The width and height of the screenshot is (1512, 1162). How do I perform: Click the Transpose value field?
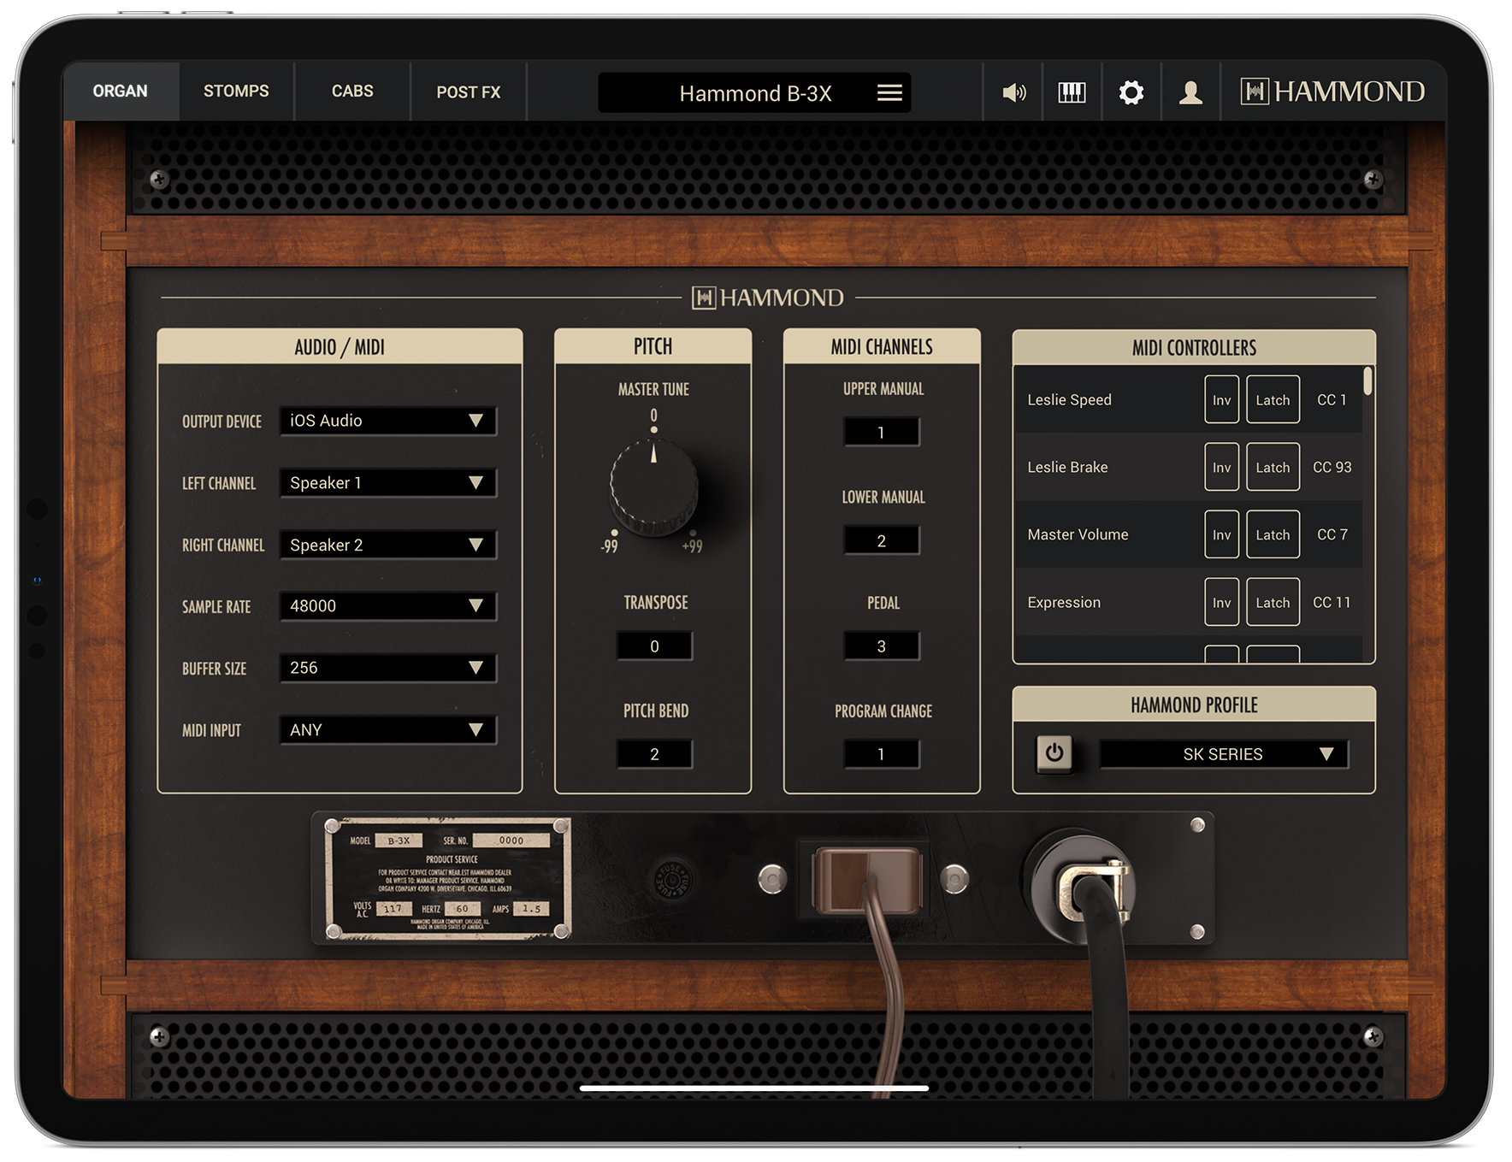point(653,646)
